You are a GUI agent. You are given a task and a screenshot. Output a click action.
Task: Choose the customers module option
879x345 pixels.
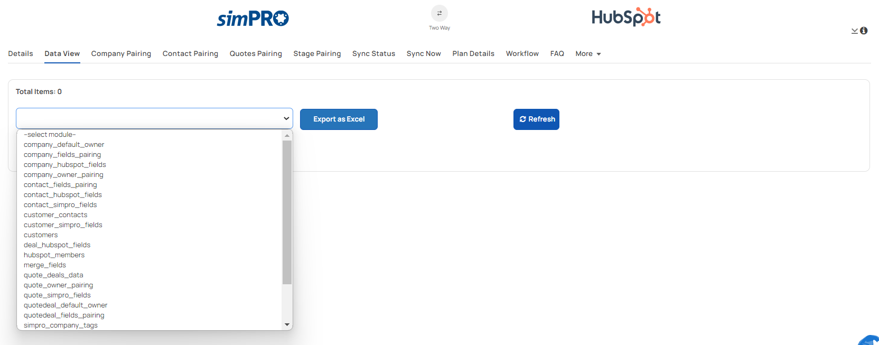[150, 235]
